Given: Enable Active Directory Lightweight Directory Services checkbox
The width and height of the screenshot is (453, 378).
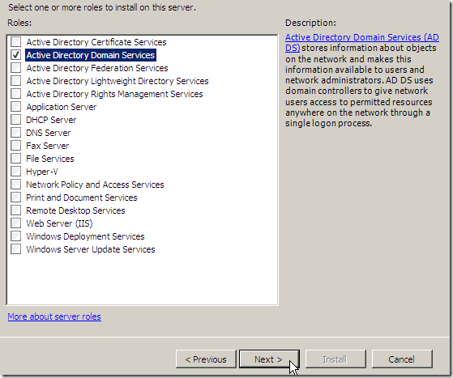Looking at the screenshot, I should 16,81.
